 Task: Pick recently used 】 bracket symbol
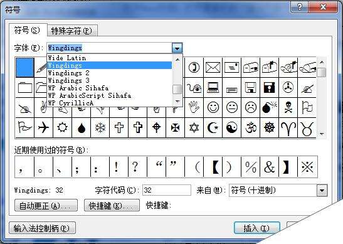[288, 167]
